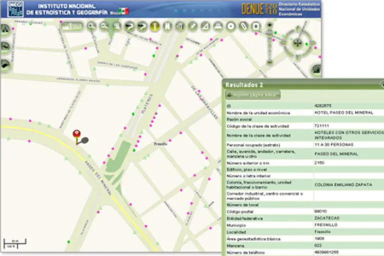Click the zoom in magnifier tool
This screenshot has width=384, height=256.
pos(91,26)
